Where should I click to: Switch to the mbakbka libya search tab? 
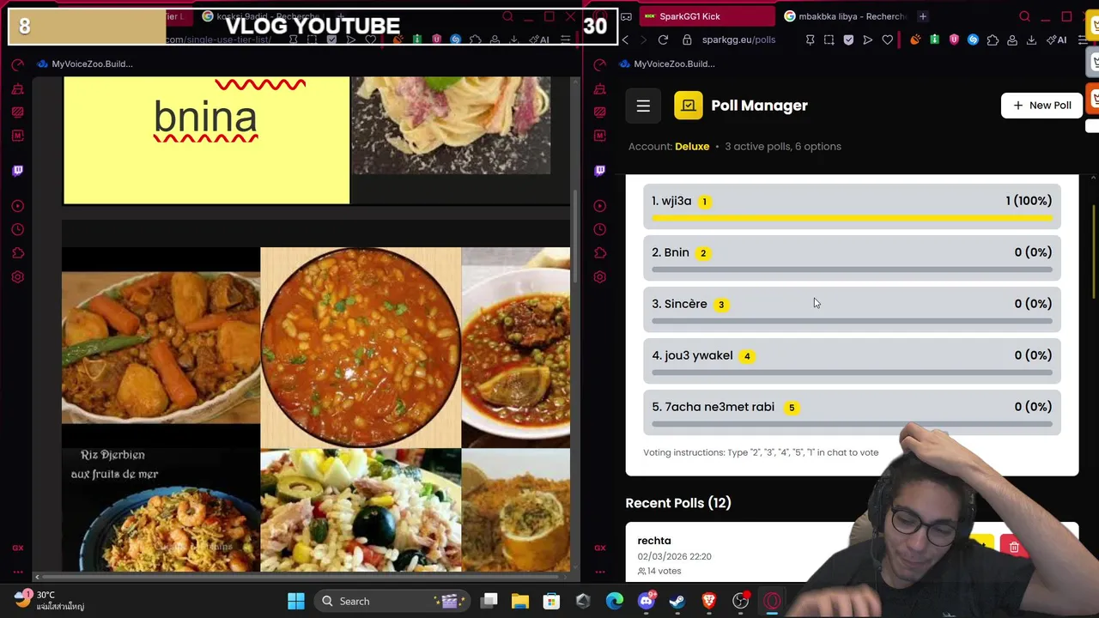[x=845, y=16]
